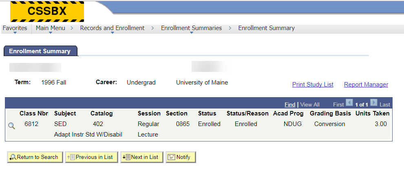The height and width of the screenshot is (176, 404).
Task: Click the NDUG academic program value
Action: point(292,124)
